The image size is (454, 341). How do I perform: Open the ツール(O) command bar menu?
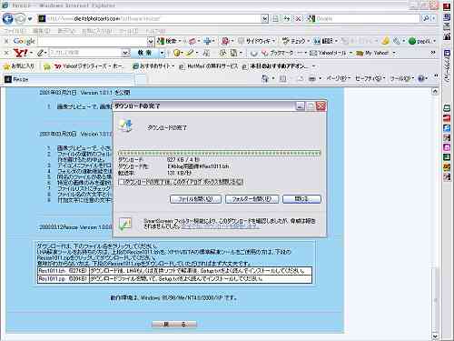tap(401, 79)
